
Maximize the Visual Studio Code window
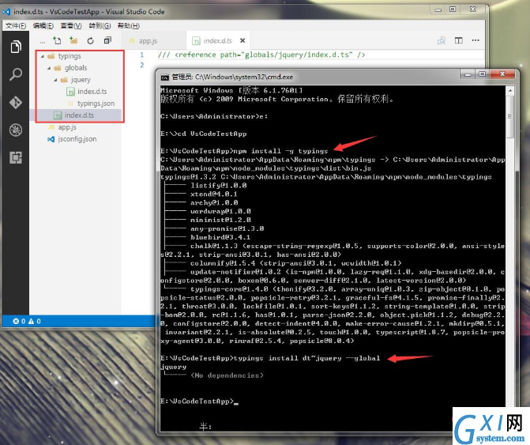click(x=453, y=9)
